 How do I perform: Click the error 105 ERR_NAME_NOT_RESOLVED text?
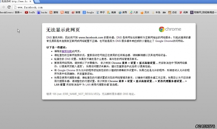91,94
